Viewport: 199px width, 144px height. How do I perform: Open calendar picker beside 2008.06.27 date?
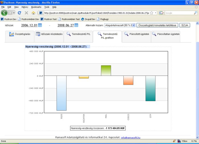point(76,25)
